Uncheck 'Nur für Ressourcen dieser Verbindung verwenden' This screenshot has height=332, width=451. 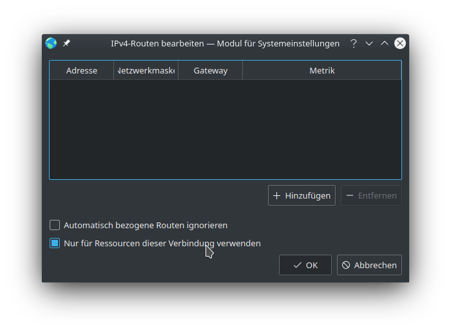coord(55,243)
